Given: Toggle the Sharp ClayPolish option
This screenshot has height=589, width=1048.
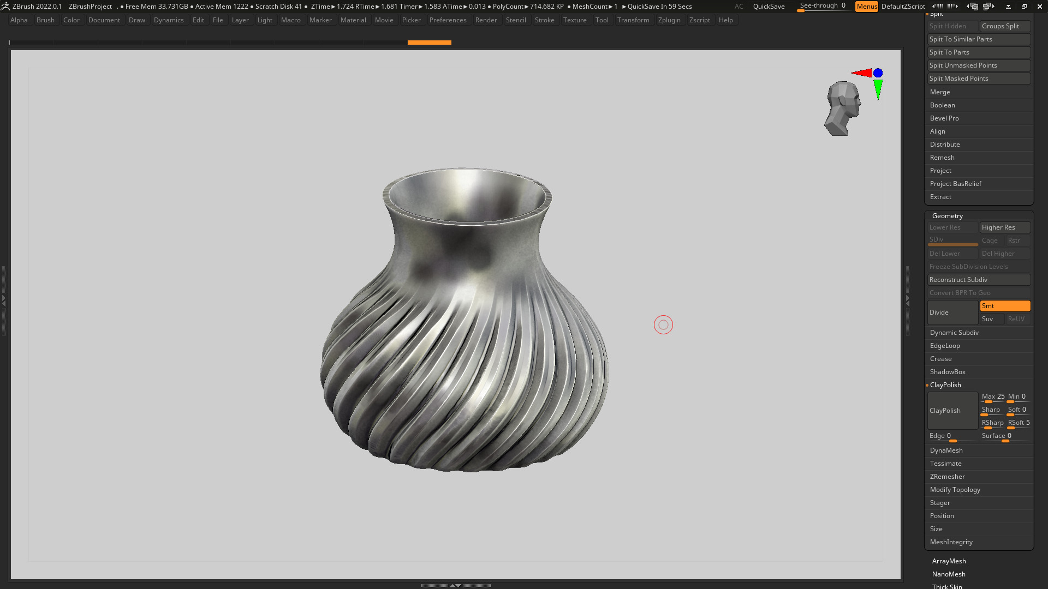Looking at the screenshot, I should (x=992, y=410).
